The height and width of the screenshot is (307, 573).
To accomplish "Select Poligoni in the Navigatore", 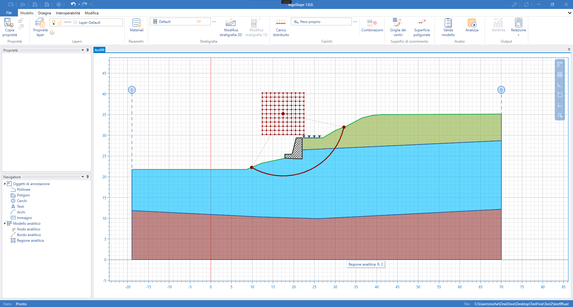I will point(23,195).
